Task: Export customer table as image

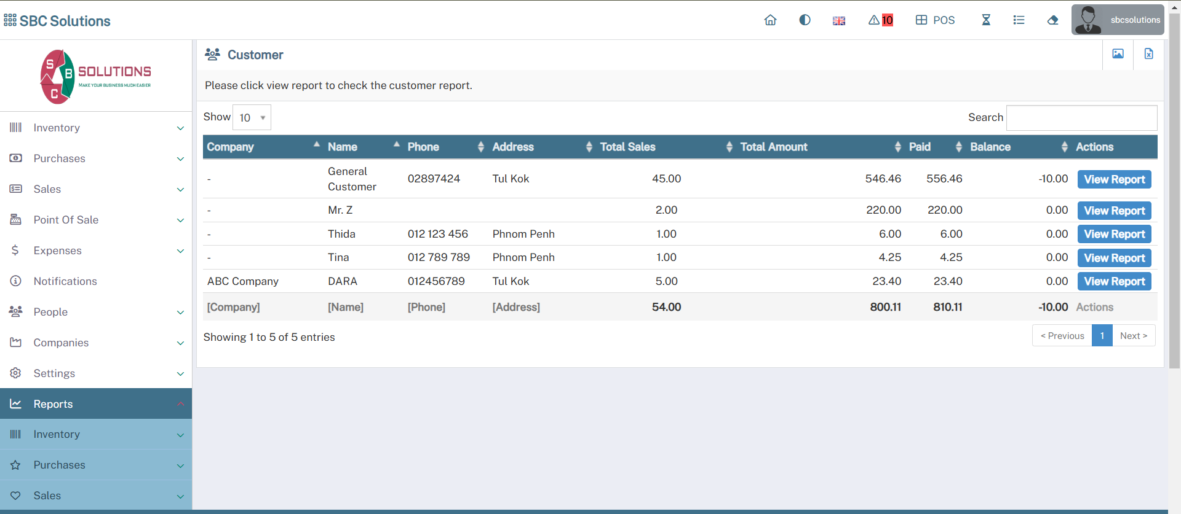Action: [x=1118, y=54]
